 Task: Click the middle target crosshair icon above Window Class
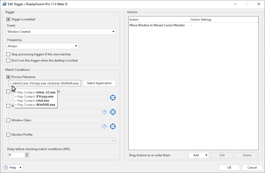point(113,112)
